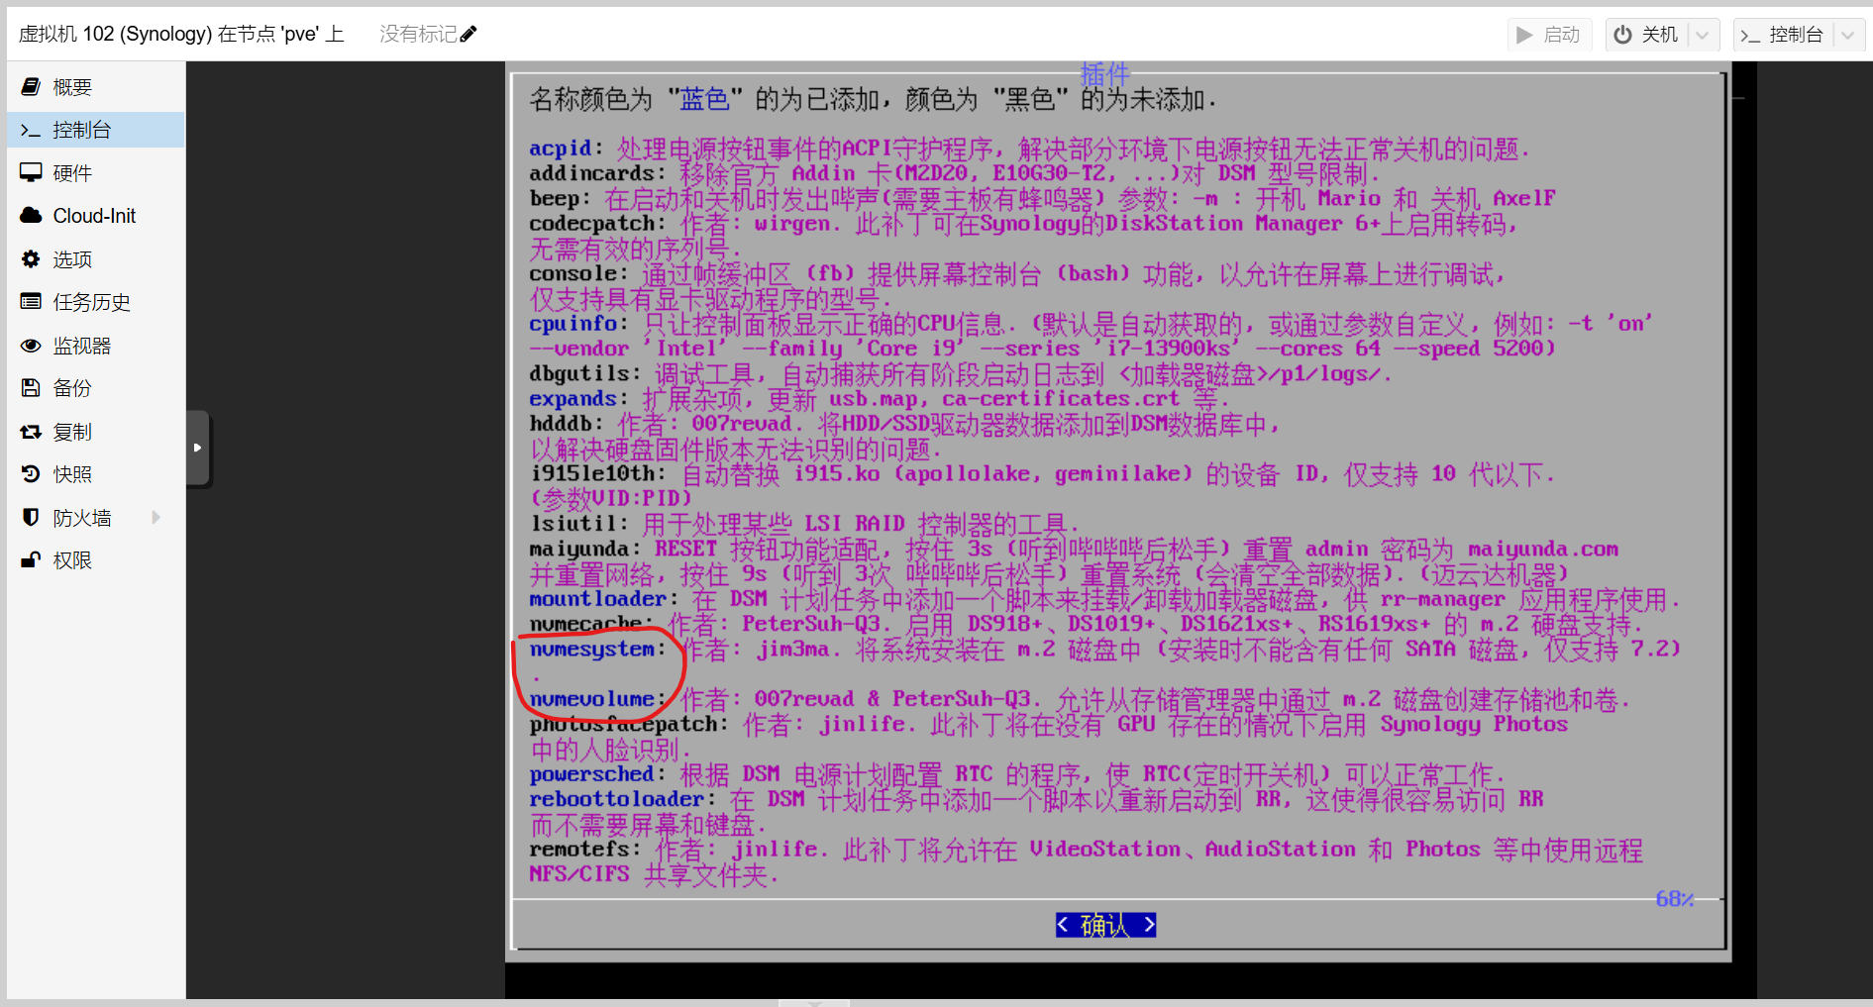
Task: Click the 68% scroll indicator
Action: pyautogui.click(x=1674, y=899)
